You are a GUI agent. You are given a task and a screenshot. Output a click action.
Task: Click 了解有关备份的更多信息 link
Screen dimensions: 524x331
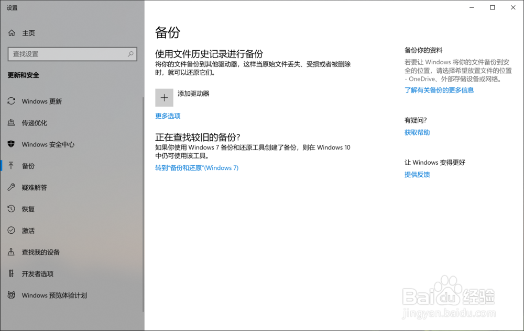pyautogui.click(x=439, y=90)
